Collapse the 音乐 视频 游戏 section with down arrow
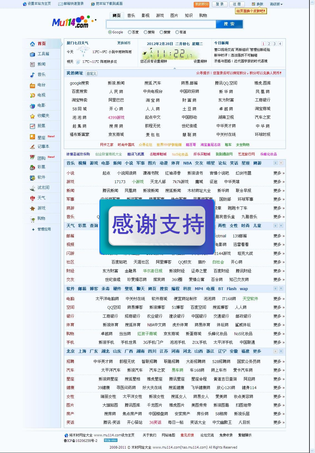Screen dimensions: 315x453 275,163
